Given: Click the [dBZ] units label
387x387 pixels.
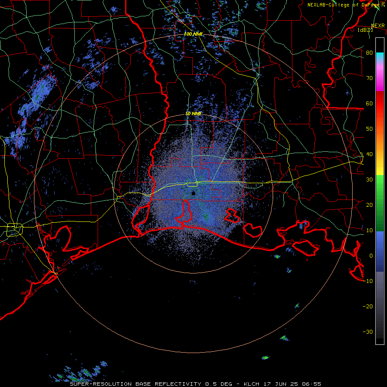Looking at the screenshot, I should [365, 30].
